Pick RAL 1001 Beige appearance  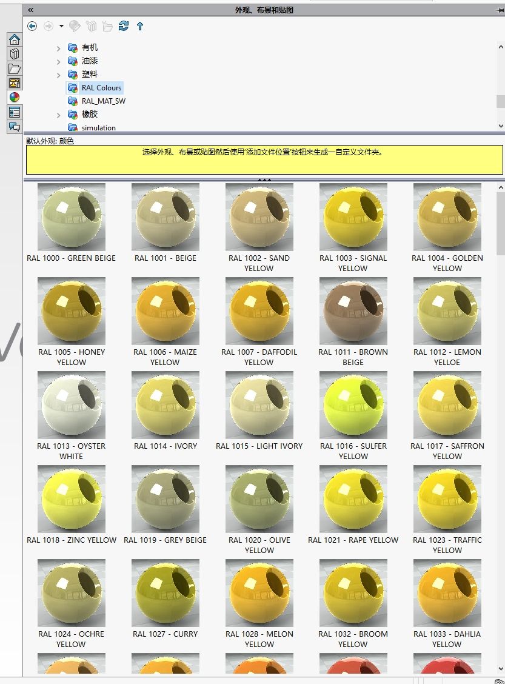[x=166, y=217]
